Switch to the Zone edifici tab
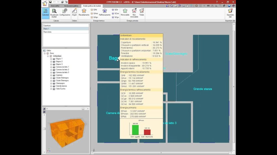 55,5
